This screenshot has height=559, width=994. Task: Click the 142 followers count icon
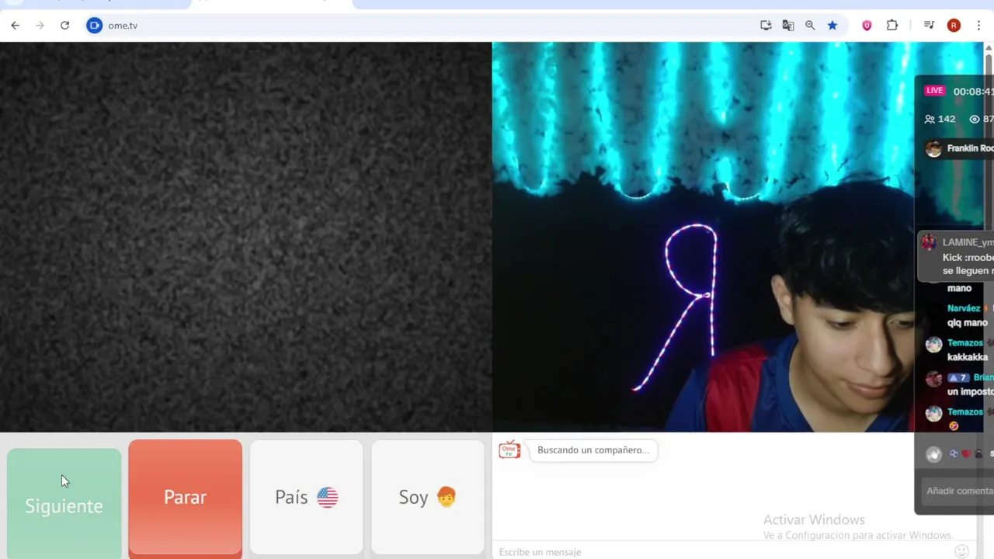point(930,120)
